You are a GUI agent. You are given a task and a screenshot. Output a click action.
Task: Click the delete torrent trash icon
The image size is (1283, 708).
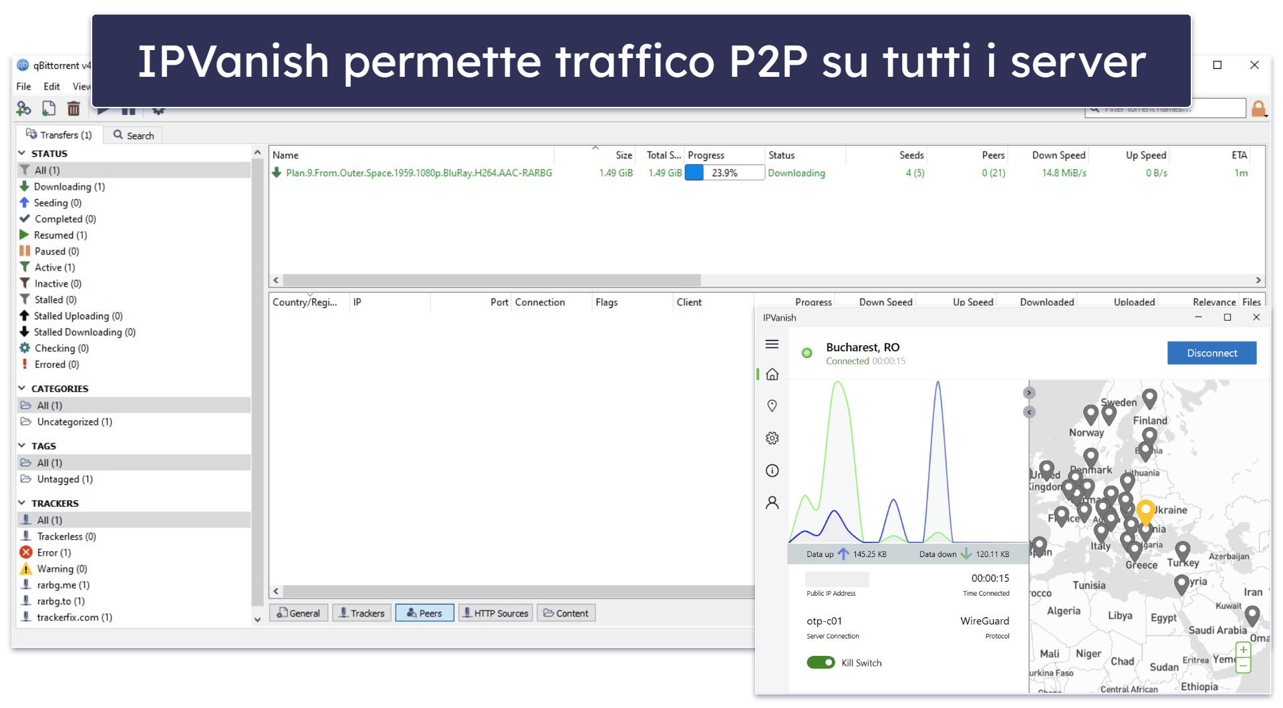pos(74,108)
